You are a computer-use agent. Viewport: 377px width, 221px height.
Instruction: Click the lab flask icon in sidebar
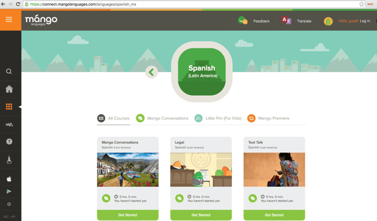pyautogui.click(x=9, y=160)
